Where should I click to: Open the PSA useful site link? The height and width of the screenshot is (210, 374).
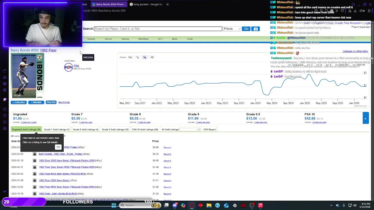[76, 66]
